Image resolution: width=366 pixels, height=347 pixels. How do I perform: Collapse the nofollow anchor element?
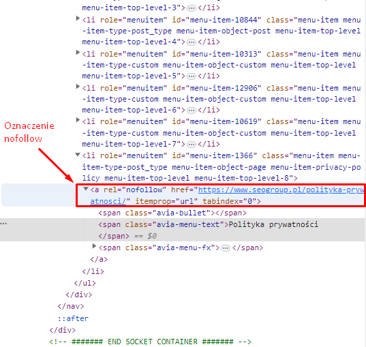click(x=86, y=188)
